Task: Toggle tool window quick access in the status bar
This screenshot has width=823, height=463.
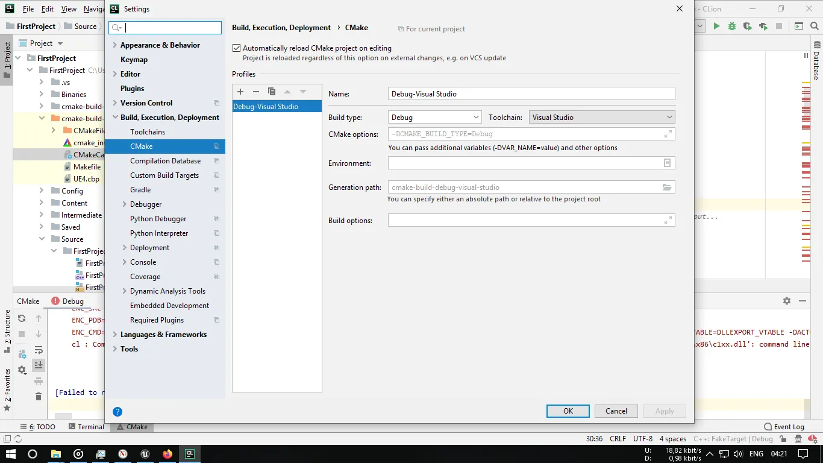Action: point(7,439)
